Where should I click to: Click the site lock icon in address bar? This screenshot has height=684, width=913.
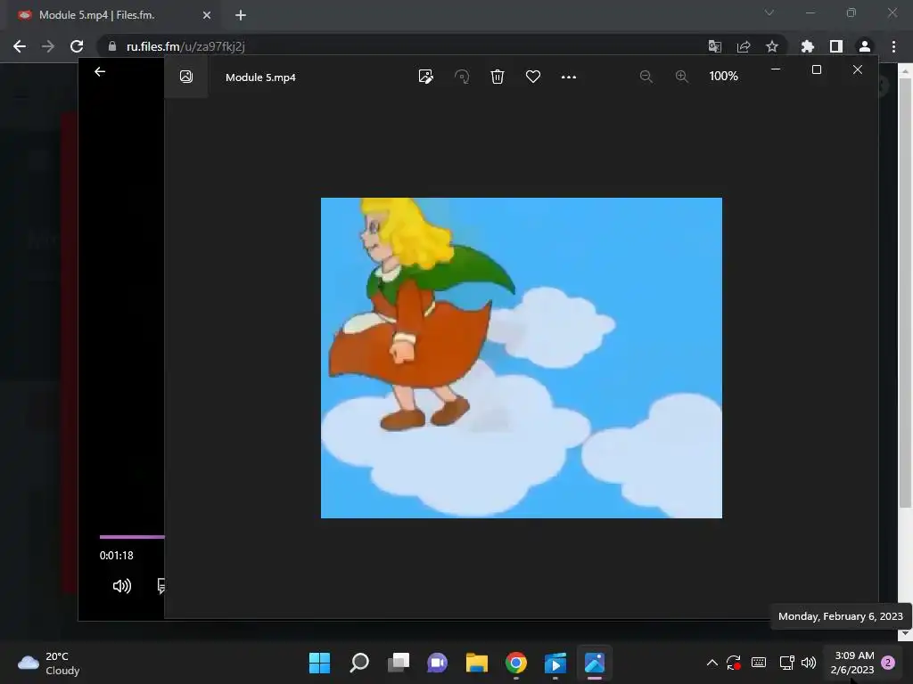[x=112, y=46]
